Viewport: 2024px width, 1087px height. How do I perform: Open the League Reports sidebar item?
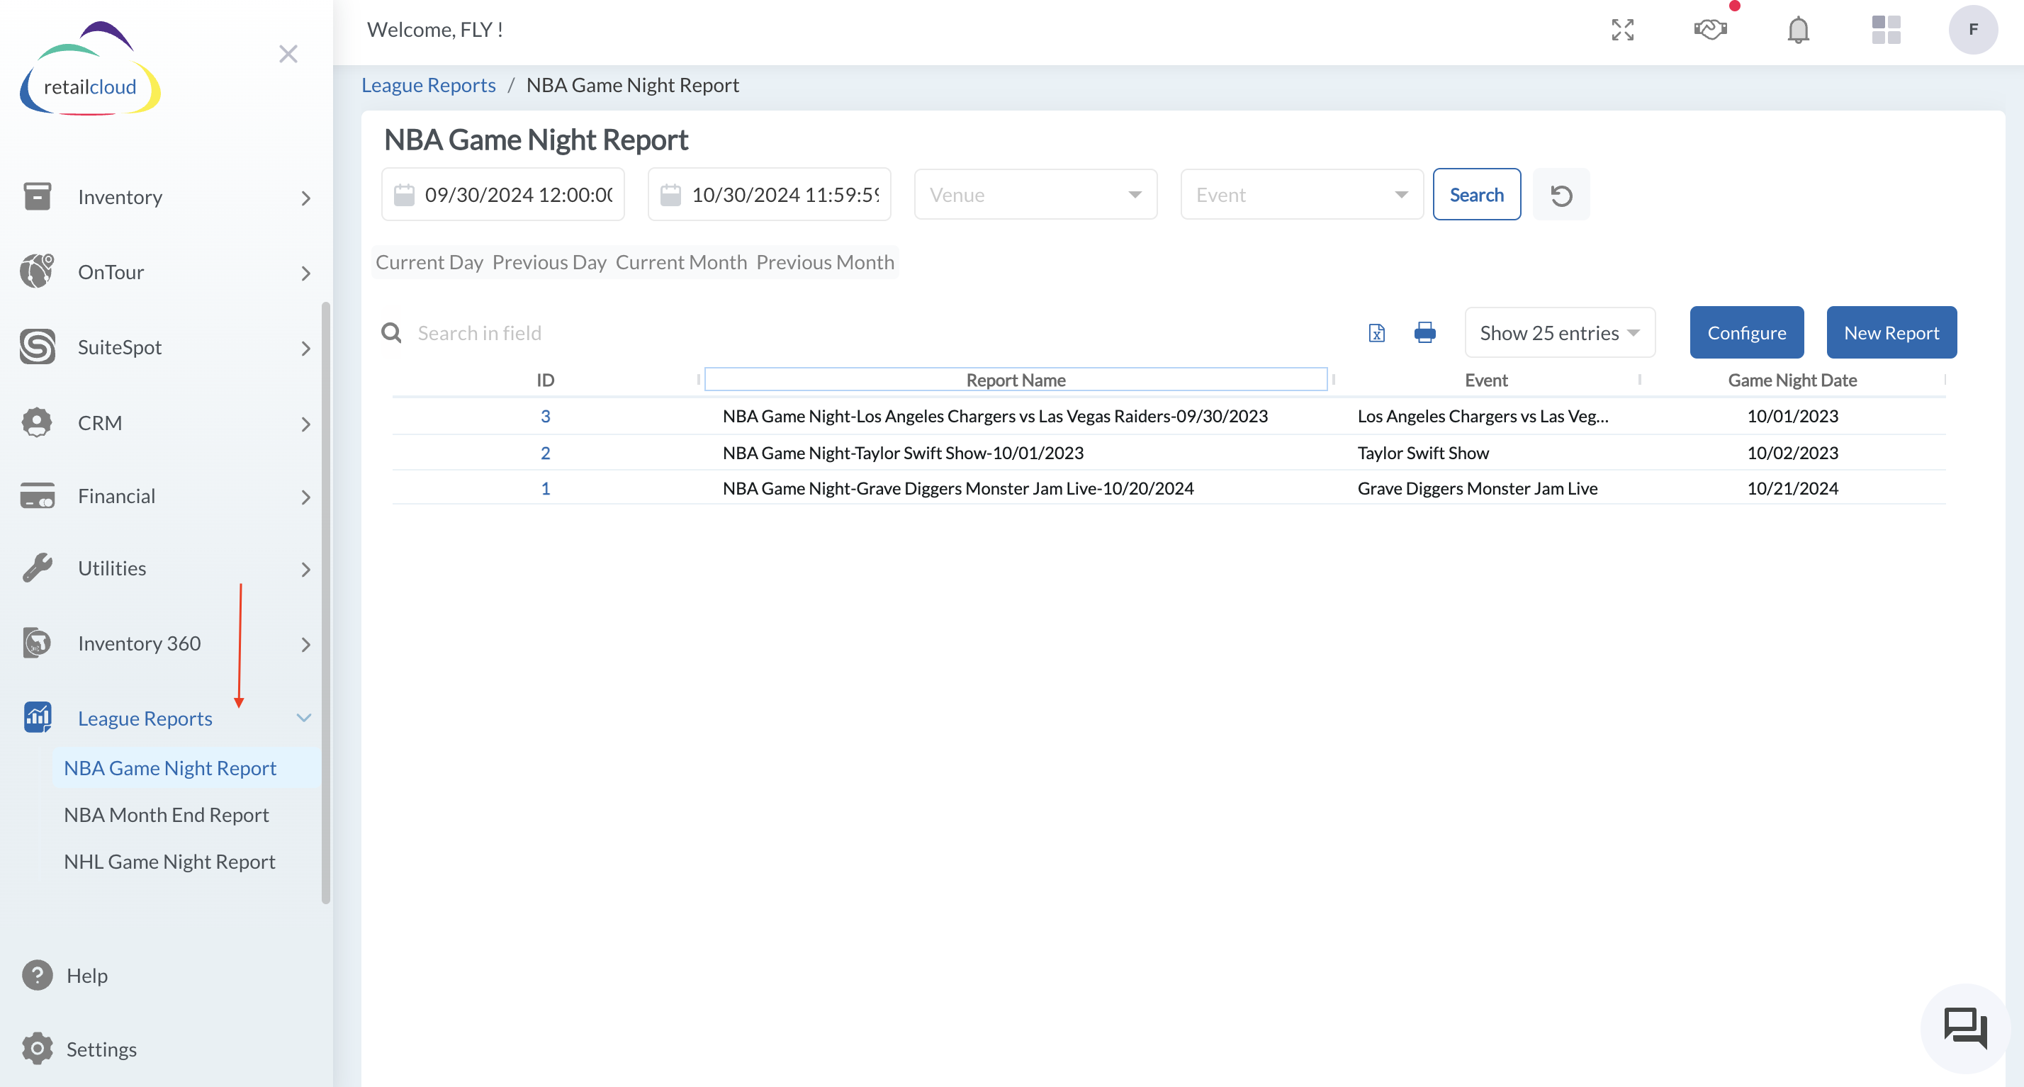coord(145,718)
